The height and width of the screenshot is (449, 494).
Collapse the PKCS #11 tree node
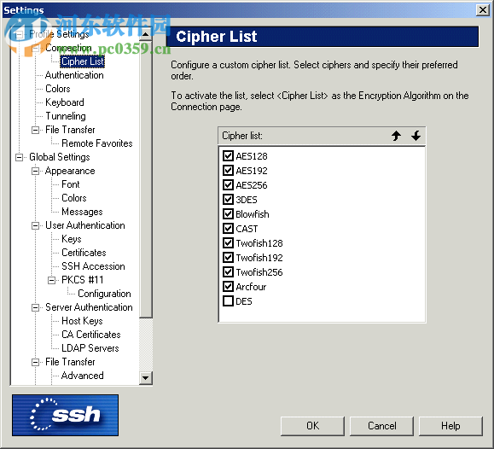[52, 280]
